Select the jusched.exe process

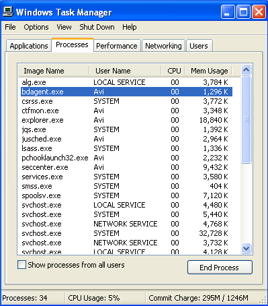[126, 139]
